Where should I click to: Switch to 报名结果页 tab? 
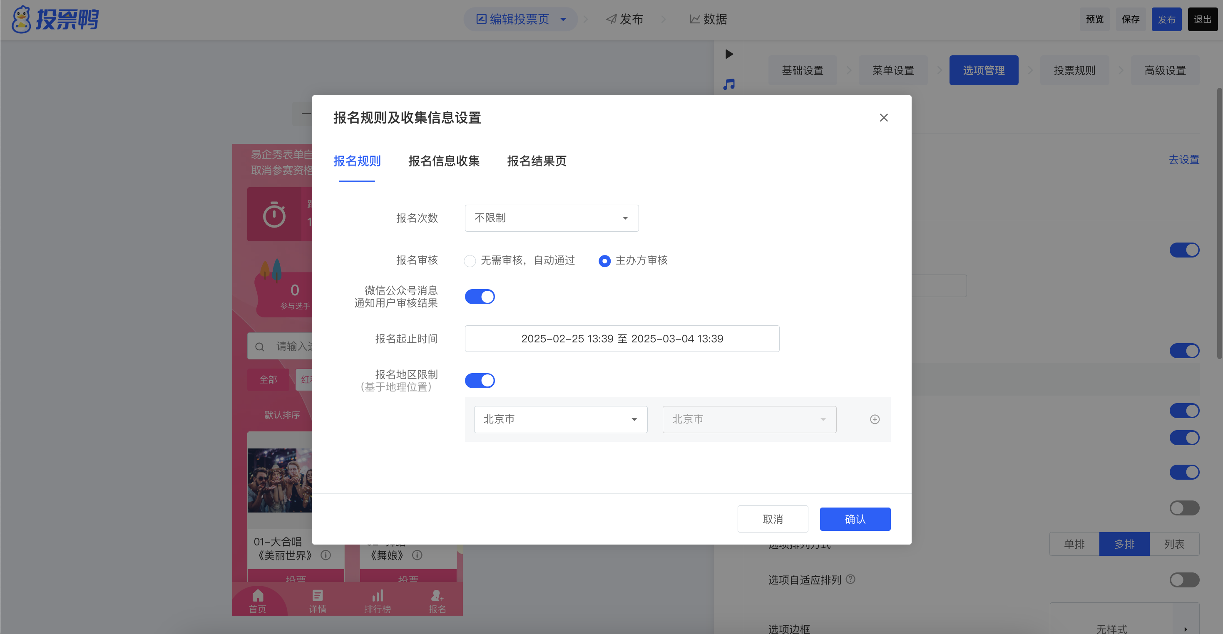537,161
